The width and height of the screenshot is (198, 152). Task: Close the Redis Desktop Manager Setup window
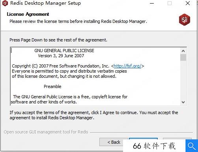[x=188, y=3]
